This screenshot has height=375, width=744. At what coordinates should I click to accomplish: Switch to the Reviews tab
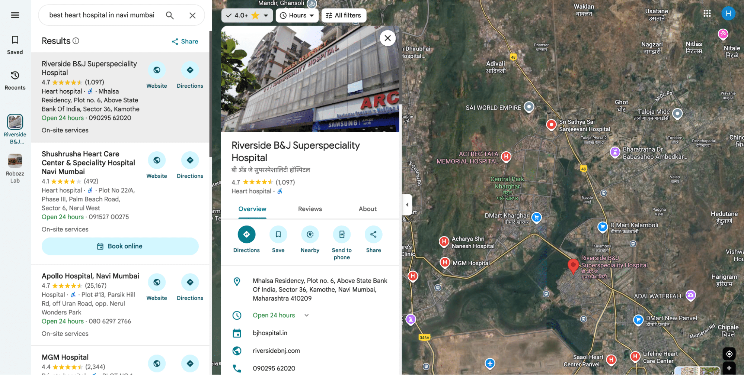click(310, 209)
